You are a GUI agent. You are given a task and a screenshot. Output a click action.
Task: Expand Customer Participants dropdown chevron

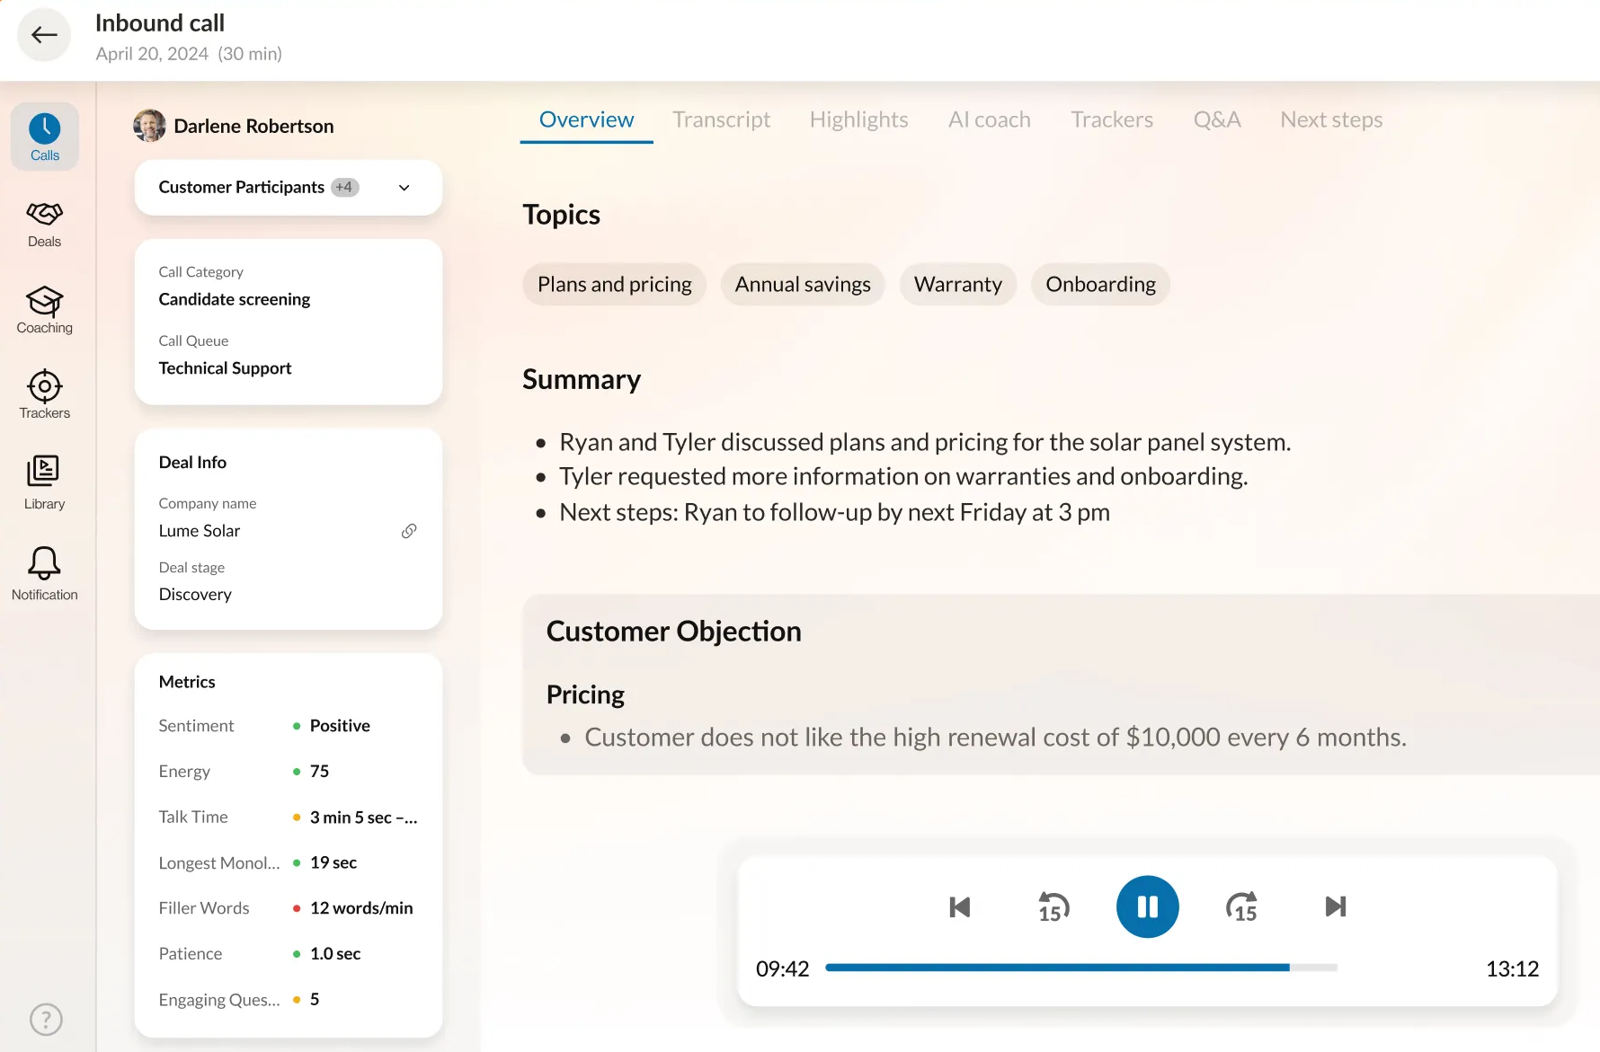[x=404, y=188]
